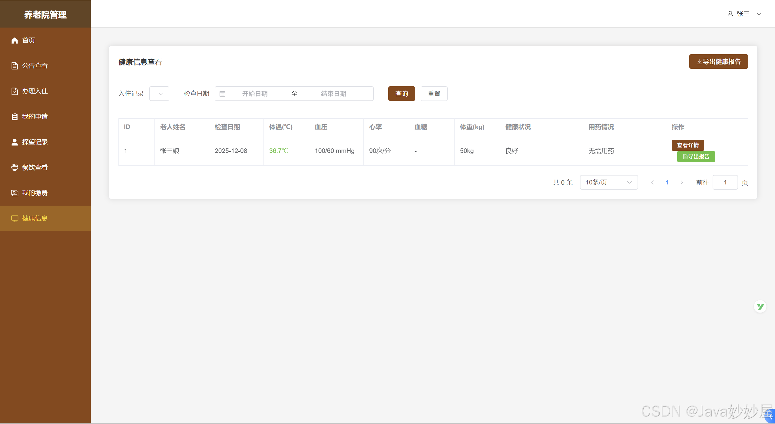Click the 公告查看 document icon
Screen dimensions: 775x424
point(15,66)
